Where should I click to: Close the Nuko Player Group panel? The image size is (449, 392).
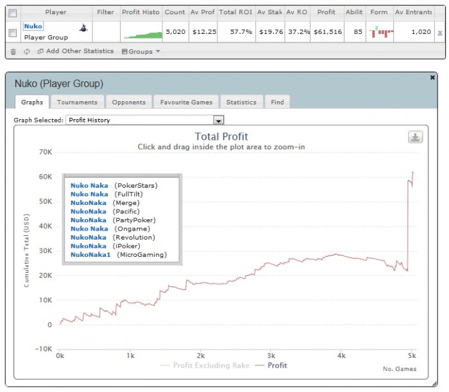(x=432, y=78)
